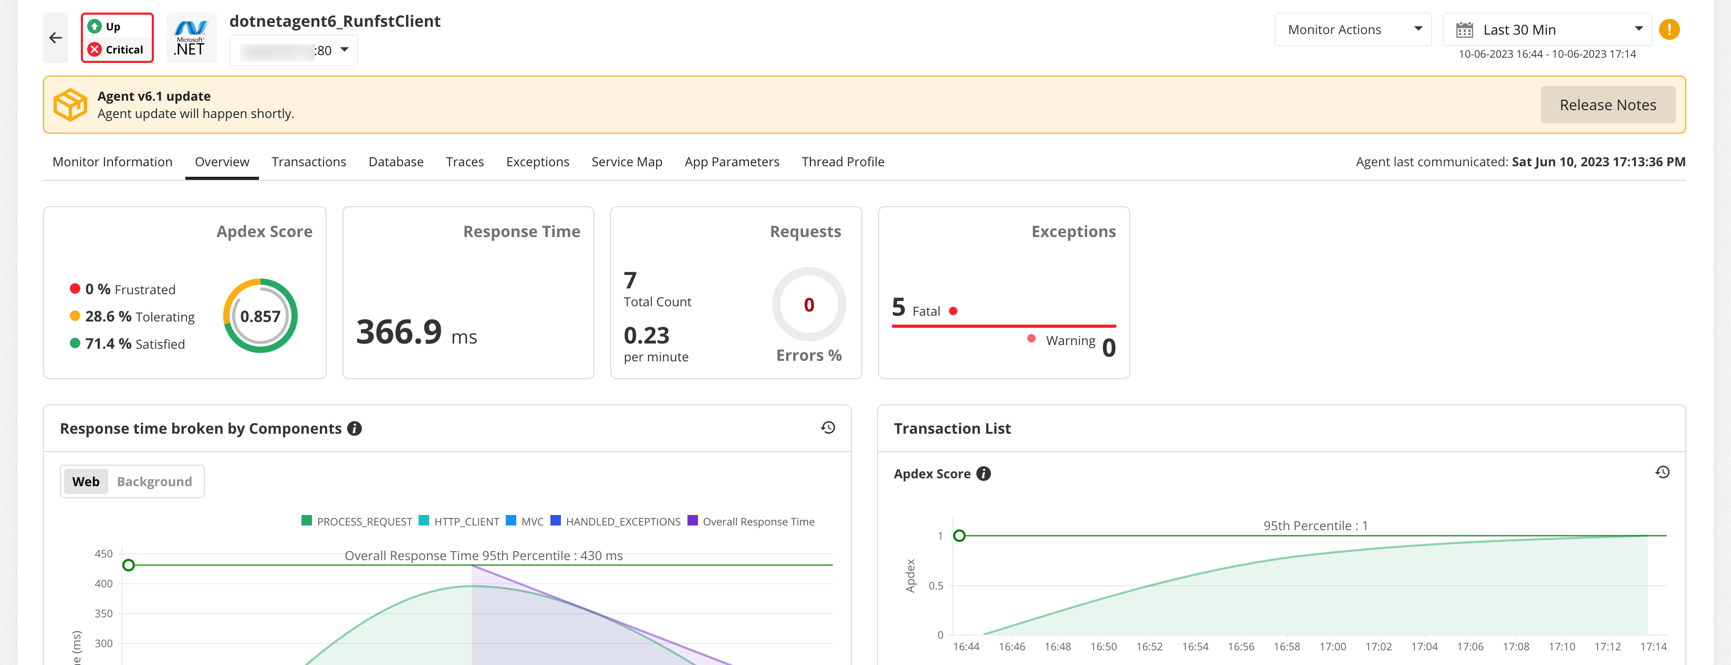
Task: Click the Release Notes button
Action: (x=1608, y=105)
